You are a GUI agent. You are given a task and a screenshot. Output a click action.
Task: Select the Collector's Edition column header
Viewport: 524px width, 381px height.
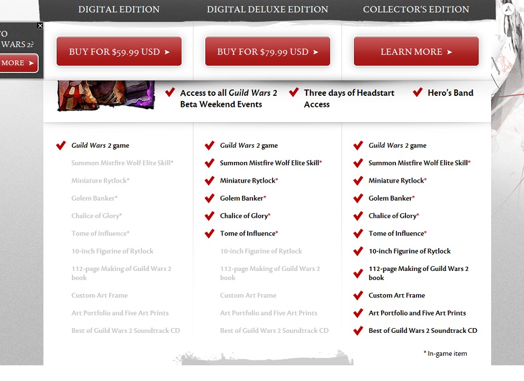[416, 10]
